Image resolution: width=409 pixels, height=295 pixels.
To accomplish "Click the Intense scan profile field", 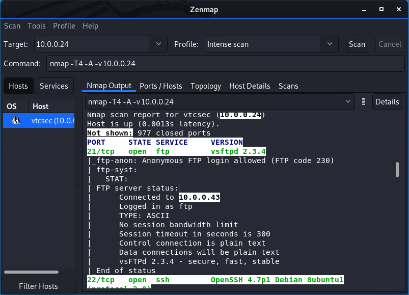I will [263, 44].
